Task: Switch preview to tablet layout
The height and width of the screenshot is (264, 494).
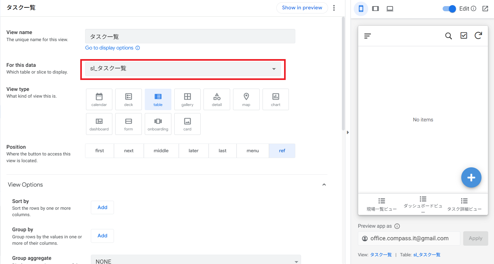Action: coord(375,9)
